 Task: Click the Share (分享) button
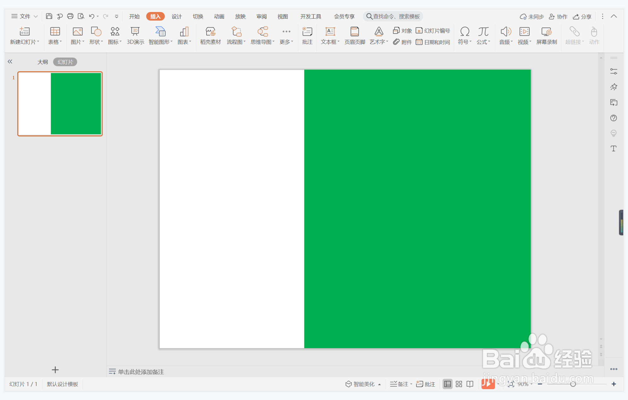pyautogui.click(x=582, y=16)
